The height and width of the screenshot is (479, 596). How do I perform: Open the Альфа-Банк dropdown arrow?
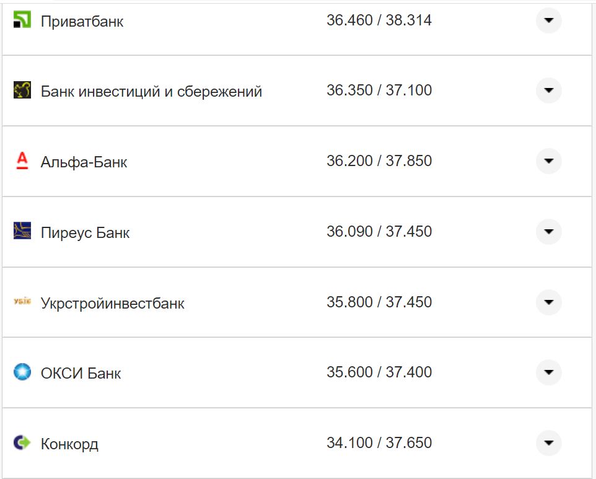548,161
